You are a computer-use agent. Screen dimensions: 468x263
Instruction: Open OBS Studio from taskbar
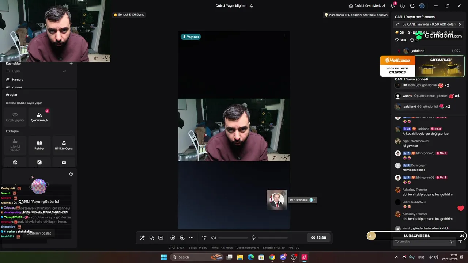pyautogui.click(x=294, y=257)
